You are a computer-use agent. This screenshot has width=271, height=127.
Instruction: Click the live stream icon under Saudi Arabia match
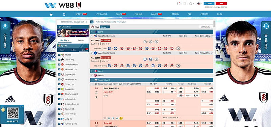tap(109, 118)
